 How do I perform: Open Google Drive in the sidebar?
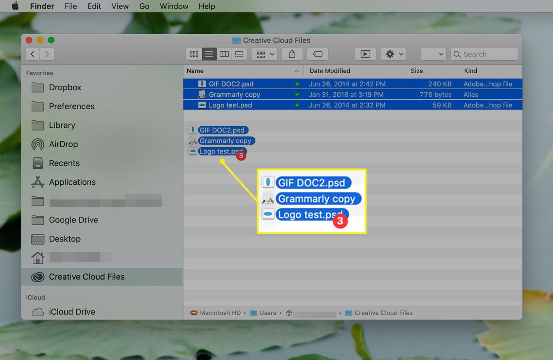click(74, 220)
